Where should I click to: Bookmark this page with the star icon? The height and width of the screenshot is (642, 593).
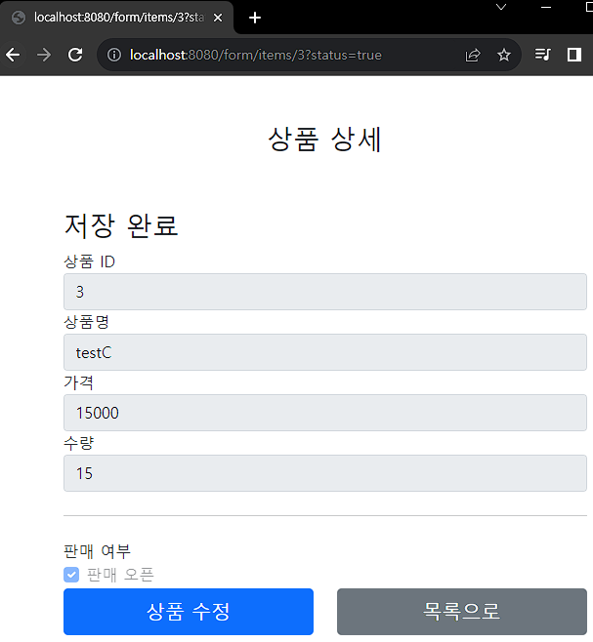click(x=503, y=55)
